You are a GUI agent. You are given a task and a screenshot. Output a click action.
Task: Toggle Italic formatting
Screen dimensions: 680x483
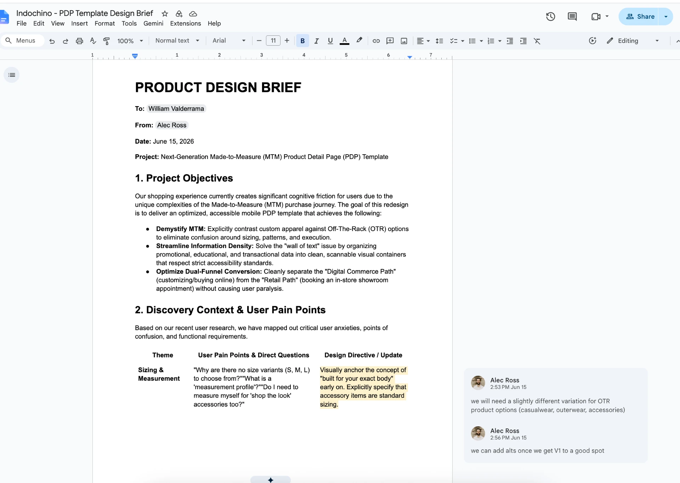click(x=317, y=41)
